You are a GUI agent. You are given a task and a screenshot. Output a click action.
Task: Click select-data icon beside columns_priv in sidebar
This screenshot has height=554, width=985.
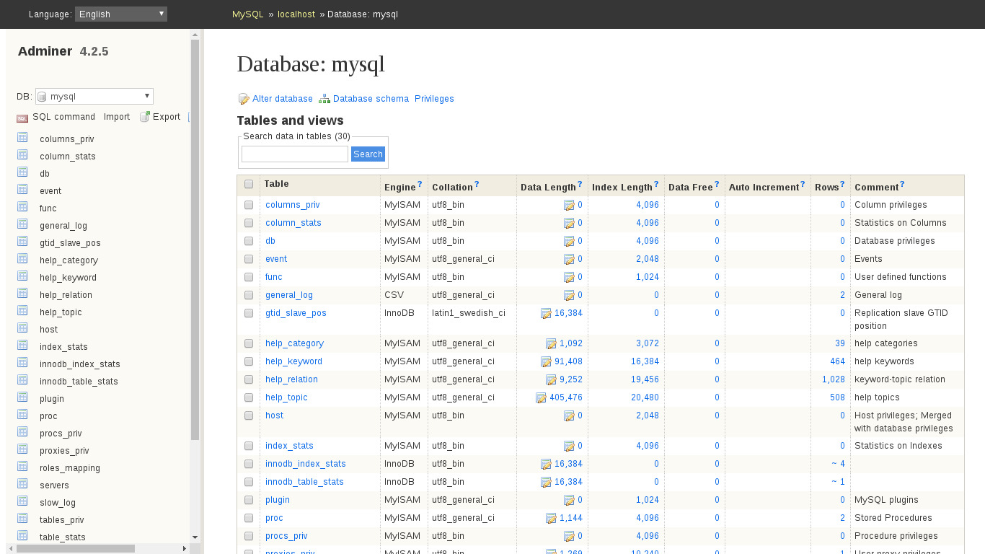[x=22, y=138]
